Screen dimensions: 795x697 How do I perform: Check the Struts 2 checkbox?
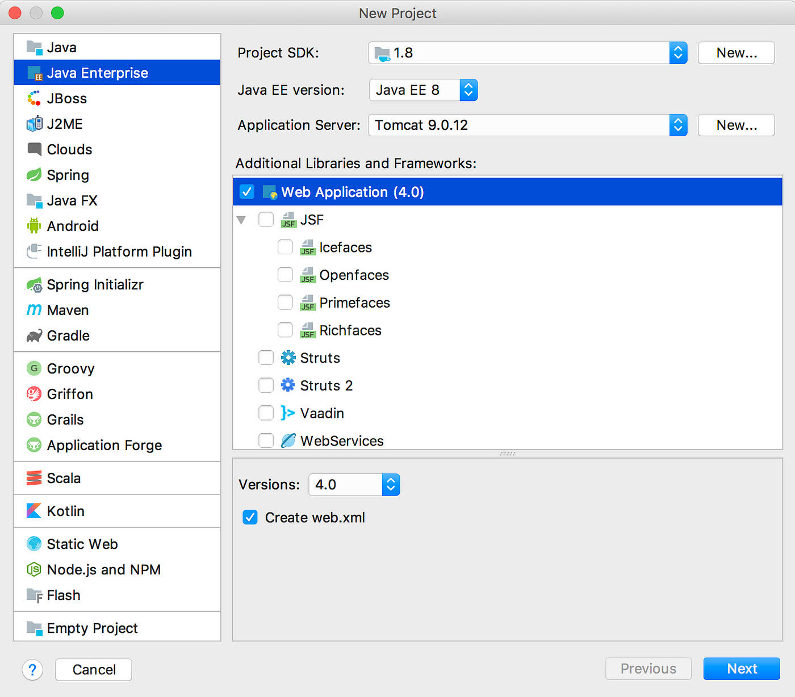[x=266, y=385]
